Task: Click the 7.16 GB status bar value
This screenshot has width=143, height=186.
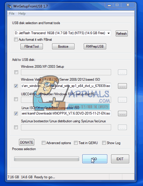Action: click(x=13, y=177)
